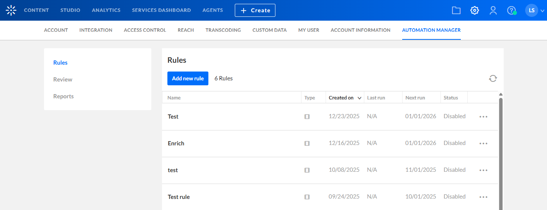
Task: Click the video type icon for Enrich
Action: click(x=307, y=143)
